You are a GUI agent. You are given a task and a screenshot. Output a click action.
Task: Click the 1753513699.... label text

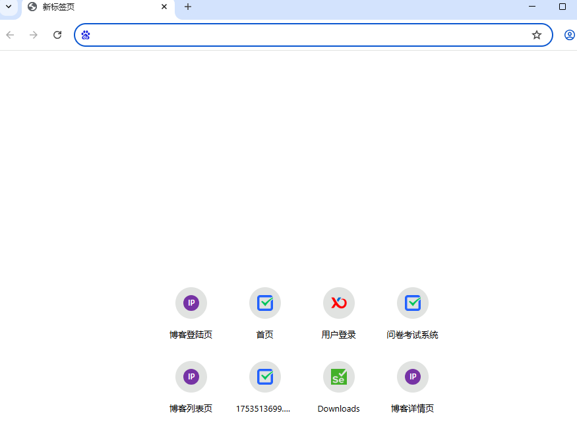click(263, 409)
